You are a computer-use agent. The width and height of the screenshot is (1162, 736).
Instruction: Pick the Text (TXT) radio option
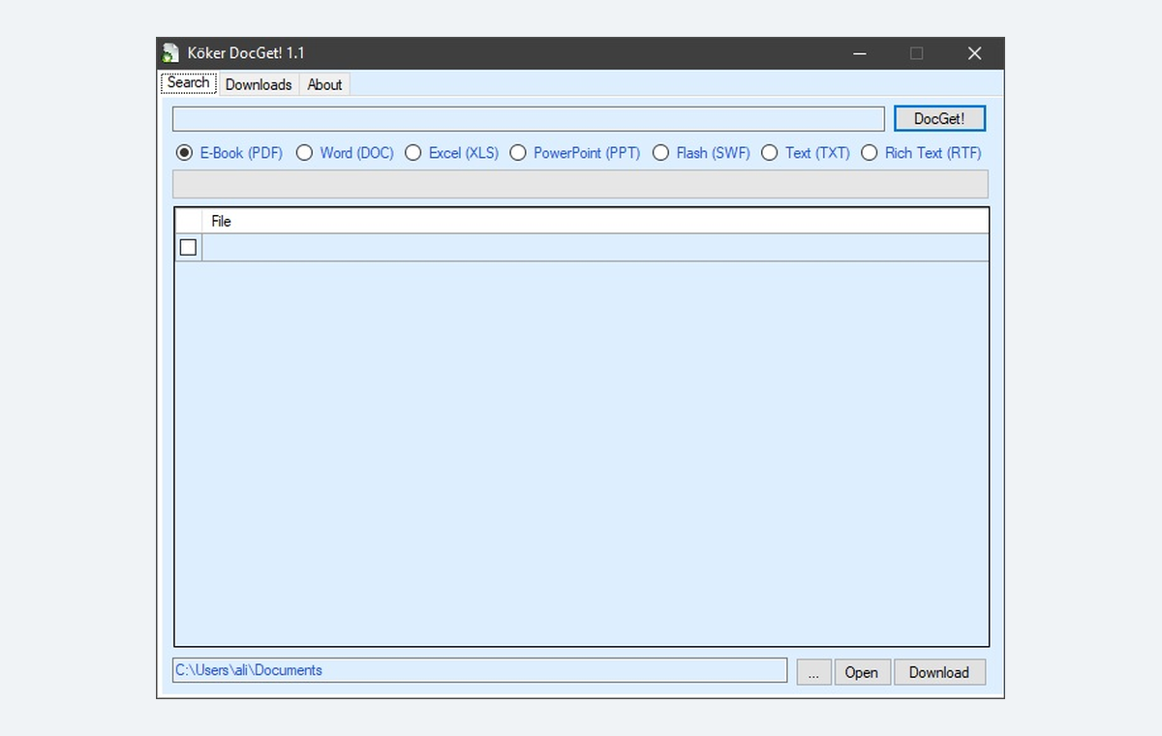click(x=806, y=153)
